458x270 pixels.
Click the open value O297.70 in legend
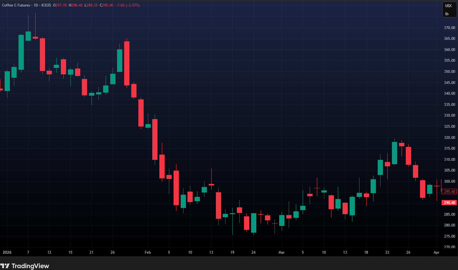coord(60,5)
